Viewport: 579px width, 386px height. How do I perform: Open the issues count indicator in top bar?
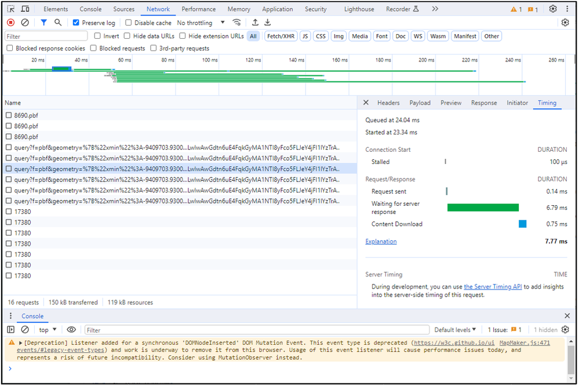tap(533, 9)
